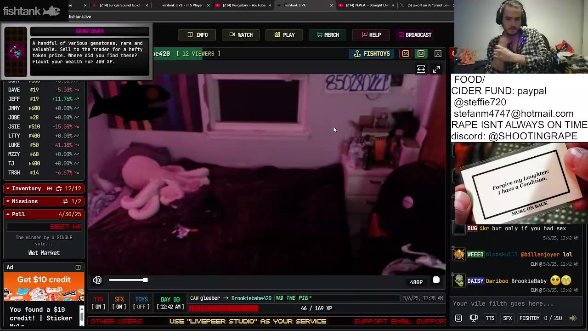The width and height of the screenshot is (588, 331).
Task: Select the JOBE stock row
Action: (x=44, y=117)
